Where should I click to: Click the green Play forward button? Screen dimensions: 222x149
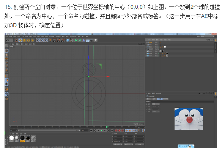(102, 130)
